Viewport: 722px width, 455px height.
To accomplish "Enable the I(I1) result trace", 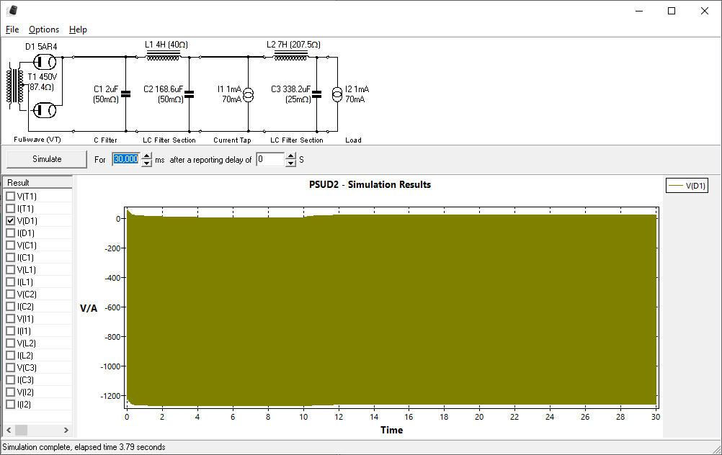I will coord(11,330).
